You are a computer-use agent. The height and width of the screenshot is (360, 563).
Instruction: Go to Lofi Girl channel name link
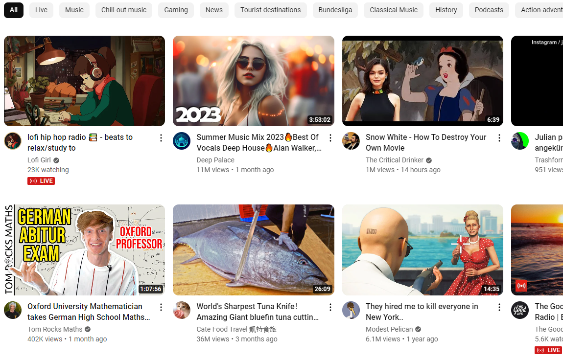coord(39,160)
